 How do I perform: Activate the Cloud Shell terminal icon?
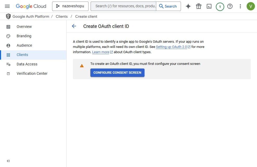209,6
